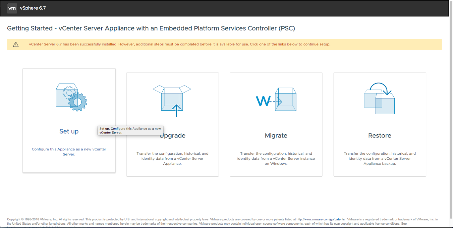Screen dimensions: 453x228
Task: Click Restore description about Appliance backup
Action: [380, 159]
